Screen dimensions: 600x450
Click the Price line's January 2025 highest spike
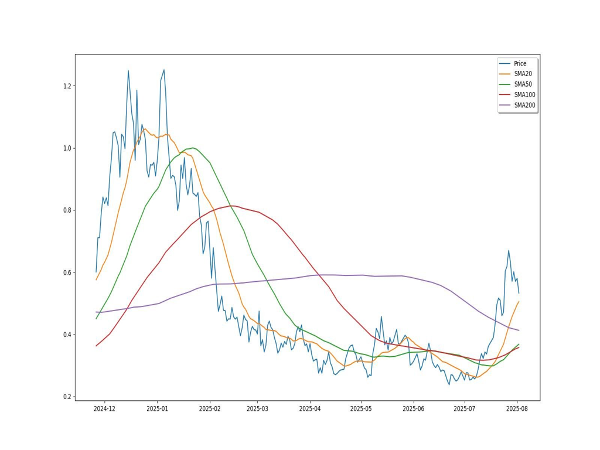point(164,70)
